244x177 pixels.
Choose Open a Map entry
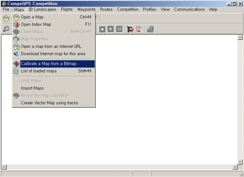(54, 17)
